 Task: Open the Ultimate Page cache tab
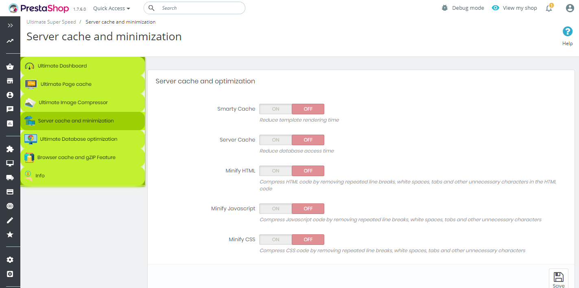point(83,84)
